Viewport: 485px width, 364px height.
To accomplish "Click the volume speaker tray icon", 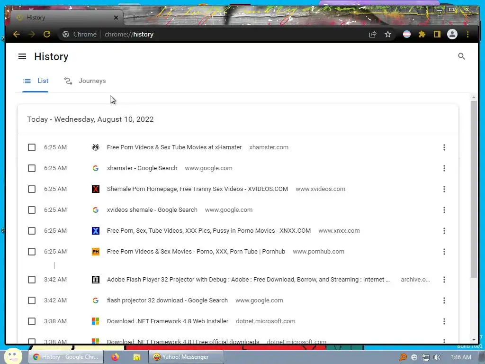I will (x=437, y=357).
